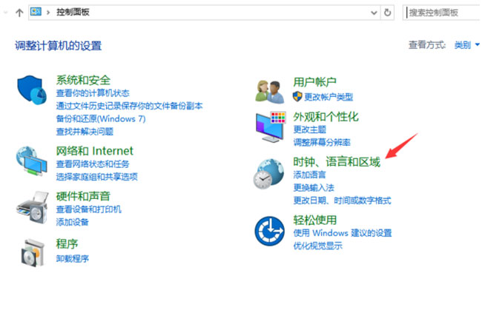Click the System and Security shield icon
Viewport: 482px width, 310px height.
tap(32, 90)
